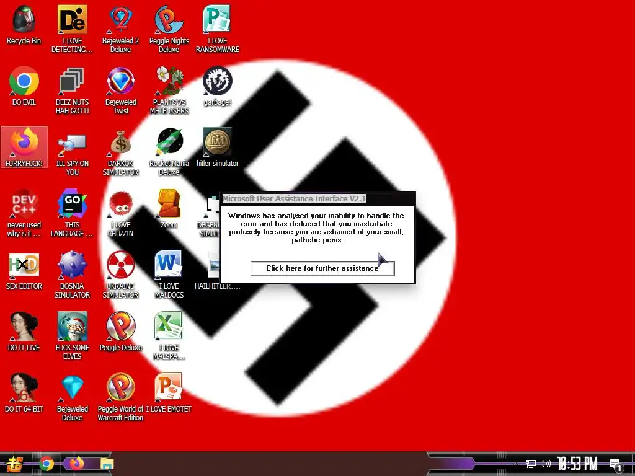The height and width of the screenshot is (476, 635).
Task: Open File Explorer from the taskbar
Action: pyautogui.click(x=107, y=464)
